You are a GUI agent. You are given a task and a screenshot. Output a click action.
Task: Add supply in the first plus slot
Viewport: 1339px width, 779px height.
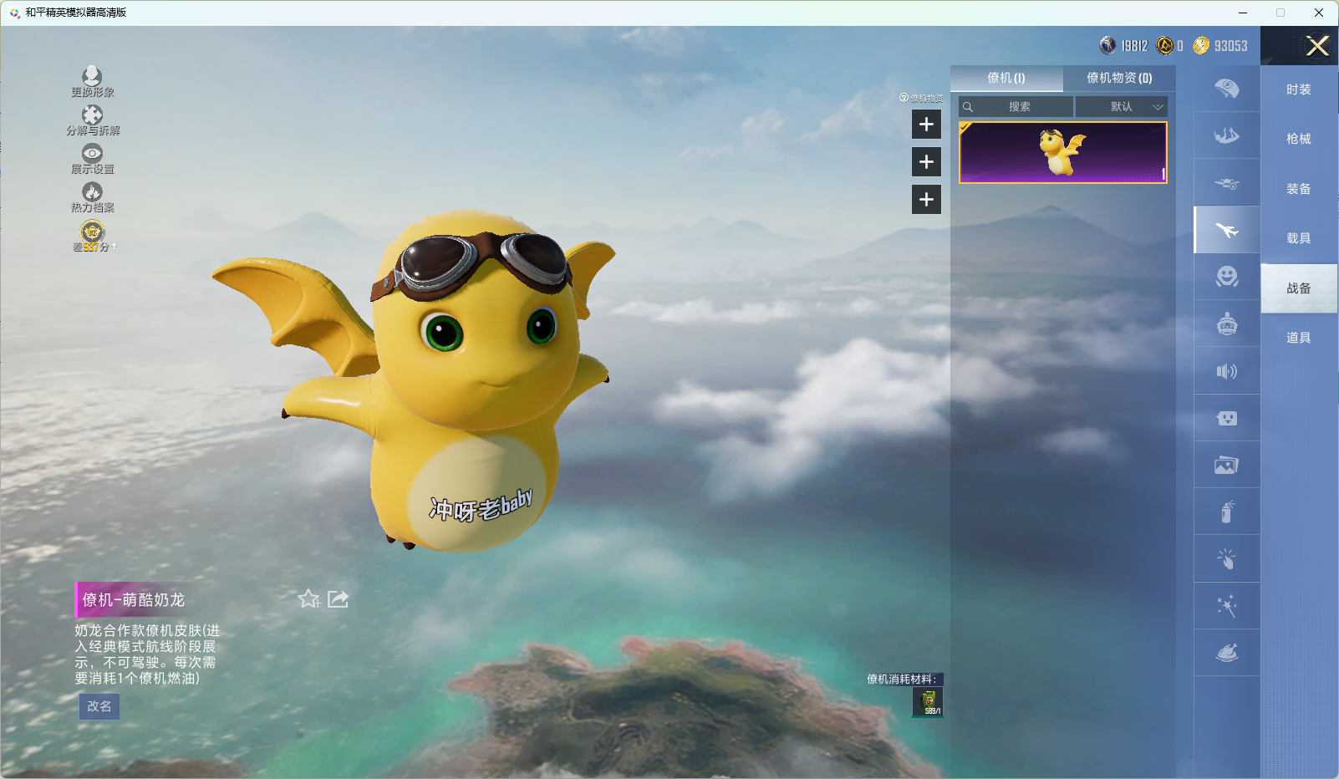(926, 125)
